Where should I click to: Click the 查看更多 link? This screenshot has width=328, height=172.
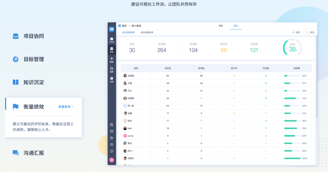click(x=64, y=107)
